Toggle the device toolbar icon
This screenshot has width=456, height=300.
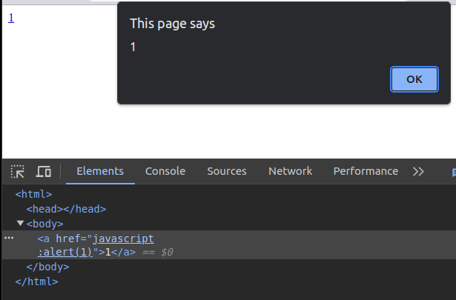point(43,171)
